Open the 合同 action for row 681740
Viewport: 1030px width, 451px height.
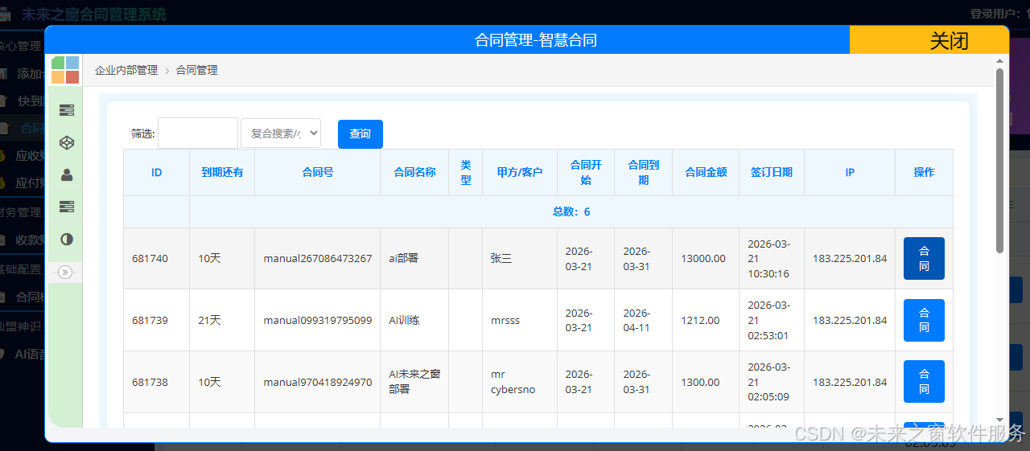tap(924, 258)
